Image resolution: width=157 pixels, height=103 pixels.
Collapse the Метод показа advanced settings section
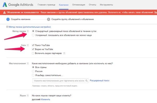pos(7,27)
